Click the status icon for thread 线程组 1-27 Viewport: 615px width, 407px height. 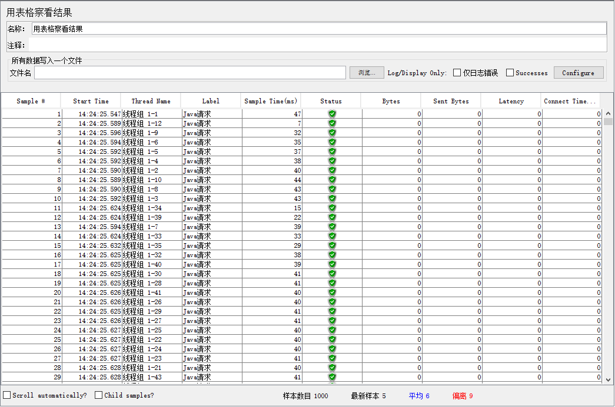tap(332, 321)
